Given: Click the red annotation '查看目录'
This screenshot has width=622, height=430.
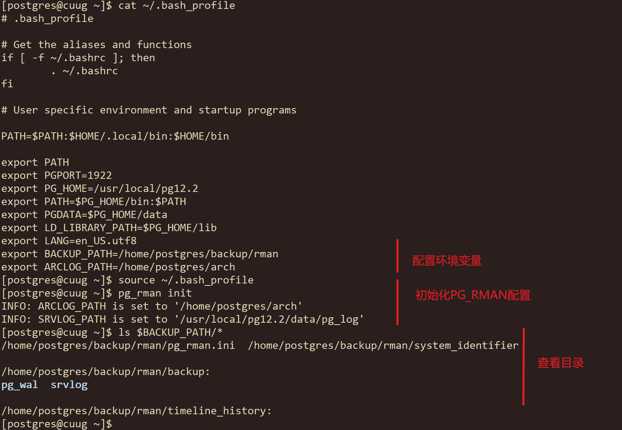Looking at the screenshot, I should 560,363.
